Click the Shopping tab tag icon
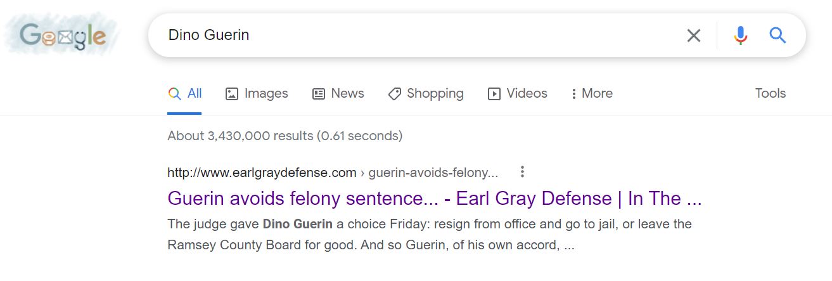The image size is (832, 281). pyautogui.click(x=395, y=94)
